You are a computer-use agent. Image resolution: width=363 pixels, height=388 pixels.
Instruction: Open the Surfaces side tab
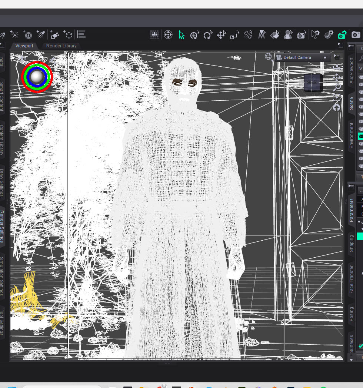click(x=352, y=344)
